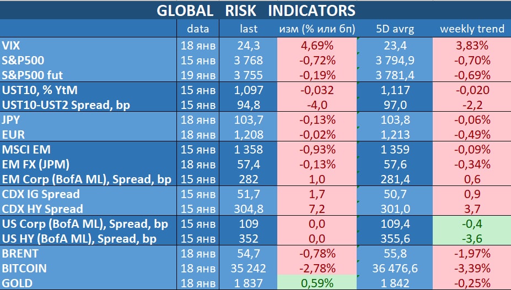Screen dimensions: 511x290
Task: Select the MSCI EM row label
Action: coord(26,150)
